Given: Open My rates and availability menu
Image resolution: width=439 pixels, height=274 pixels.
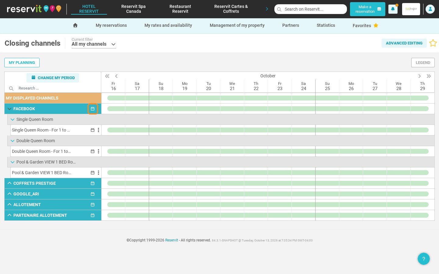Looking at the screenshot, I should 168,25.
